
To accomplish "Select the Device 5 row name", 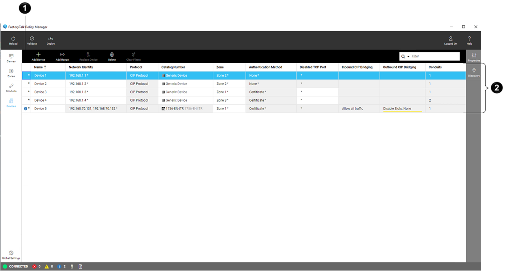I will [40, 109].
